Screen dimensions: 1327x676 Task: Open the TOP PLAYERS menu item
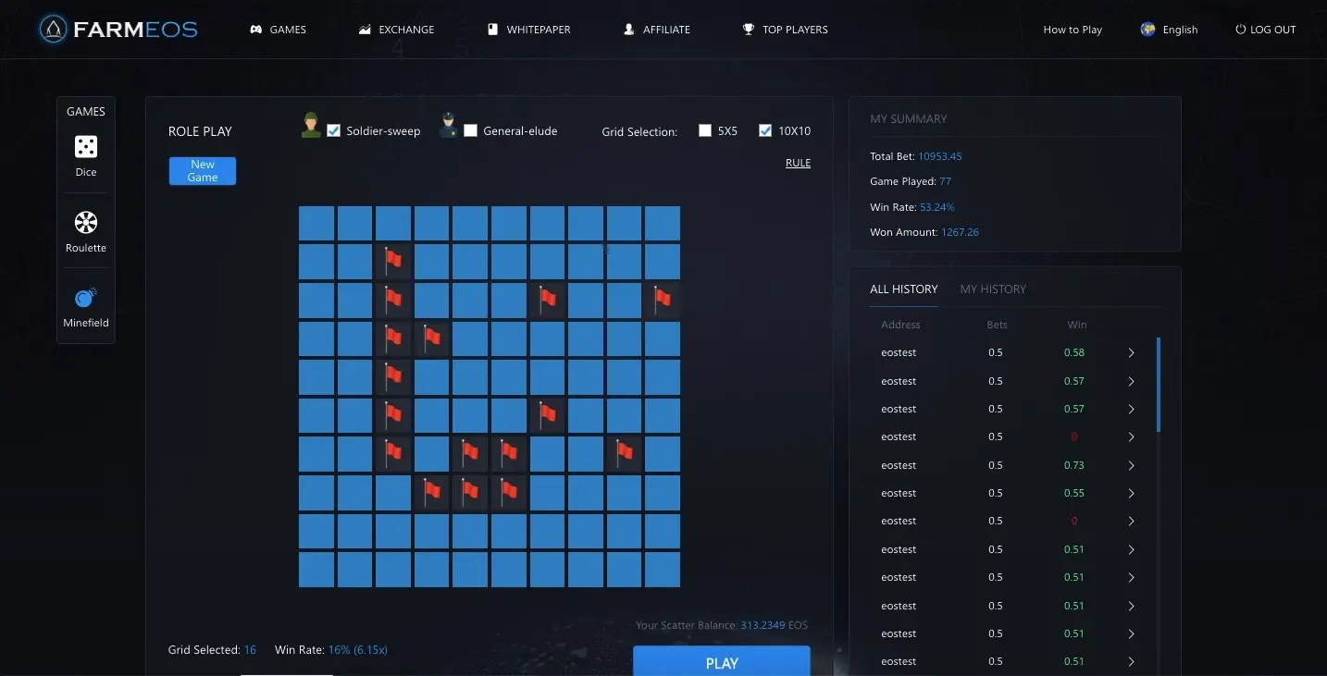pyautogui.click(x=785, y=30)
